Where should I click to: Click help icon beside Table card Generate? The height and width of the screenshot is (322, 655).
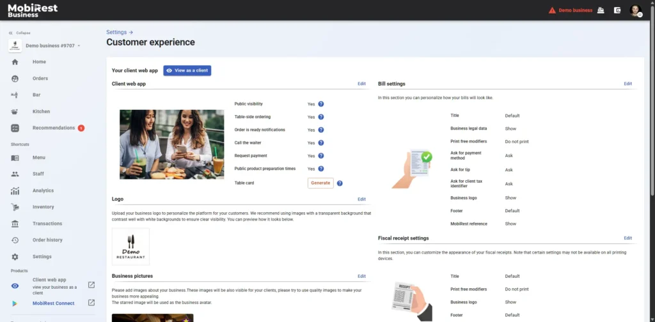point(340,183)
